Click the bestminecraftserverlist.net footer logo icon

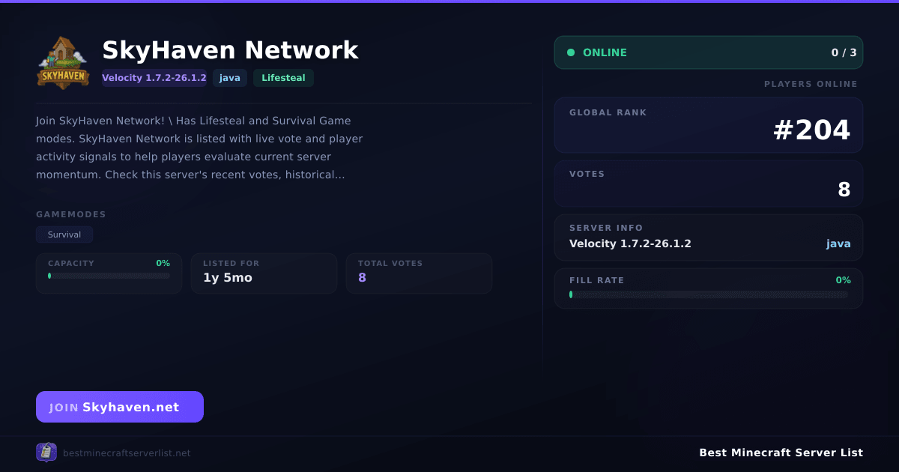point(46,452)
